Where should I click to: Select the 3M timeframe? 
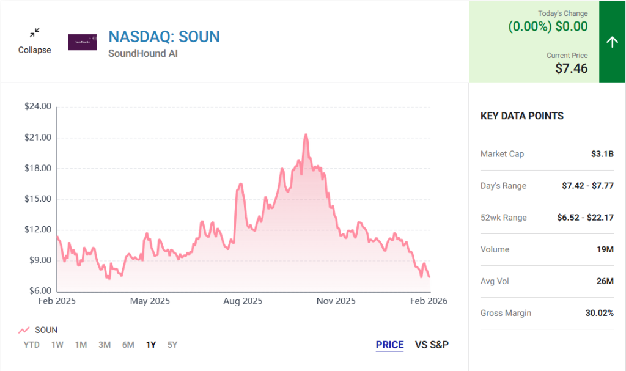pyautogui.click(x=104, y=345)
